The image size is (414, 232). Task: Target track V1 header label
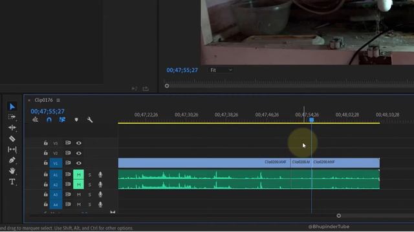coord(56,163)
